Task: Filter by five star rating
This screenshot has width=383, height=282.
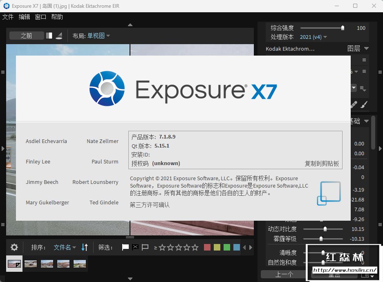Action: (x=195, y=248)
